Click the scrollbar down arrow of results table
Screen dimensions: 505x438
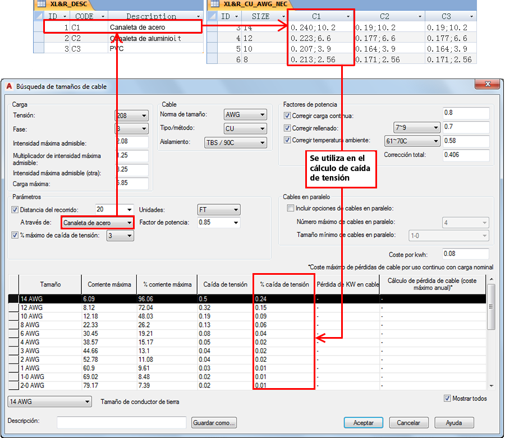pyautogui.click(x=491, y=385)
